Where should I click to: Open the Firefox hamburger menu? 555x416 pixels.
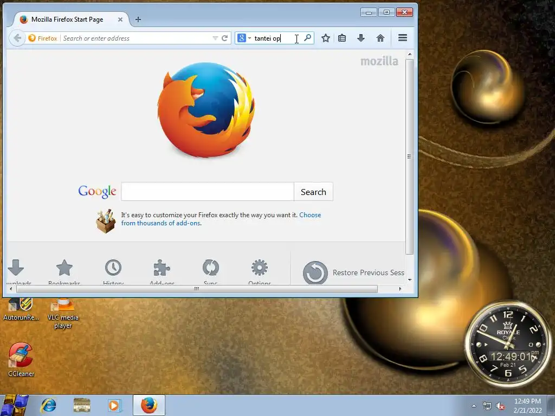403,37
